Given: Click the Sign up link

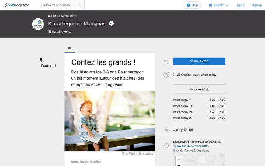Looking at the screenshot, I should tap(257, 5).
